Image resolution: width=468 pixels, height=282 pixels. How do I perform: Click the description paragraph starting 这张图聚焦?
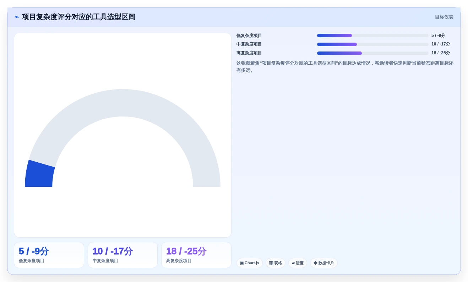pyautogui.click(x=345, y=67)
